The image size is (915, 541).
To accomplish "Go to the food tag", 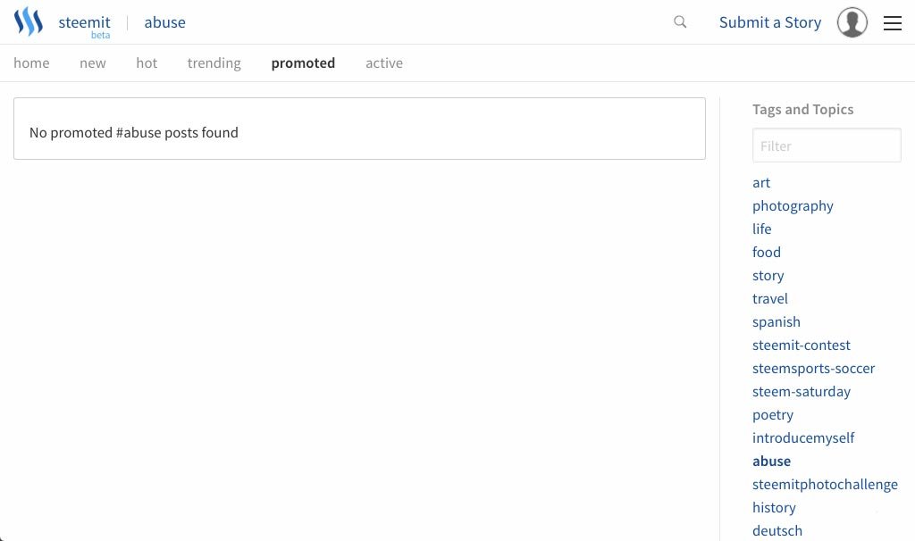I will (x=767, y=253).
